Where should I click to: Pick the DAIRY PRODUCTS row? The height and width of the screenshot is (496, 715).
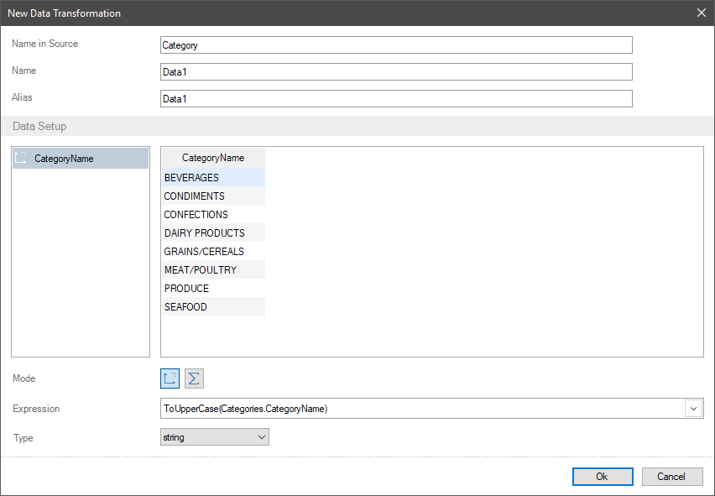[213, 233]
